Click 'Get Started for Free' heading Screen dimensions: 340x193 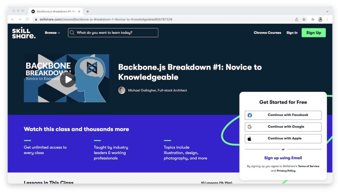(283, 102)
